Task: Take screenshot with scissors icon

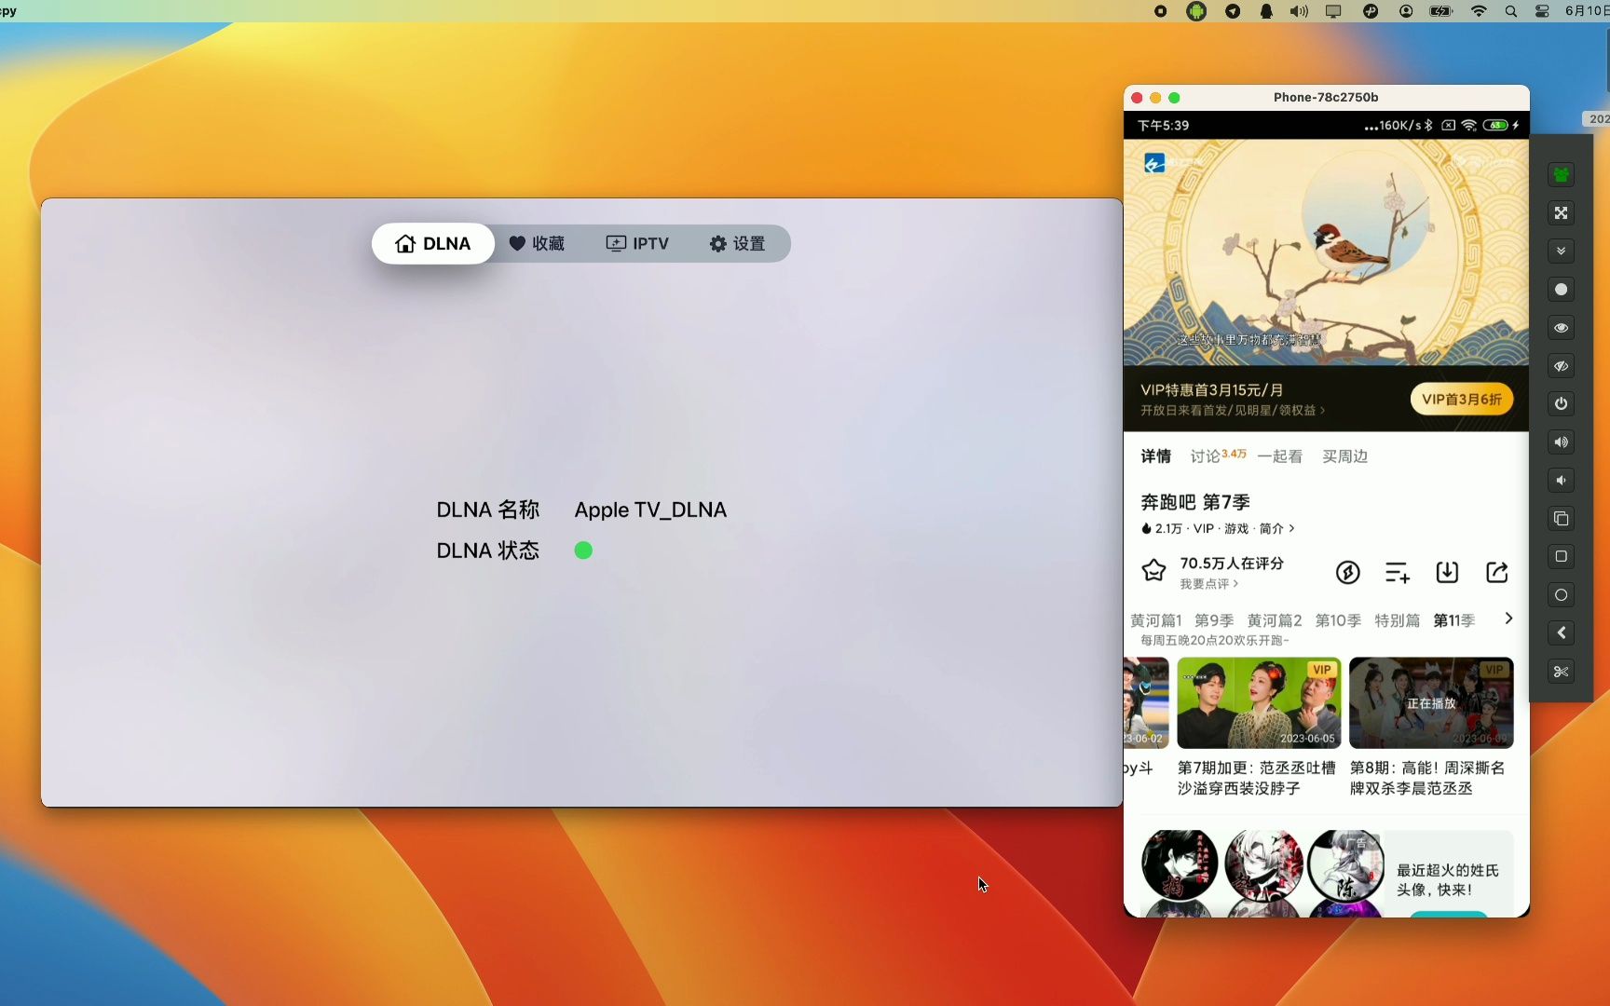Action: click(1561, 671)
